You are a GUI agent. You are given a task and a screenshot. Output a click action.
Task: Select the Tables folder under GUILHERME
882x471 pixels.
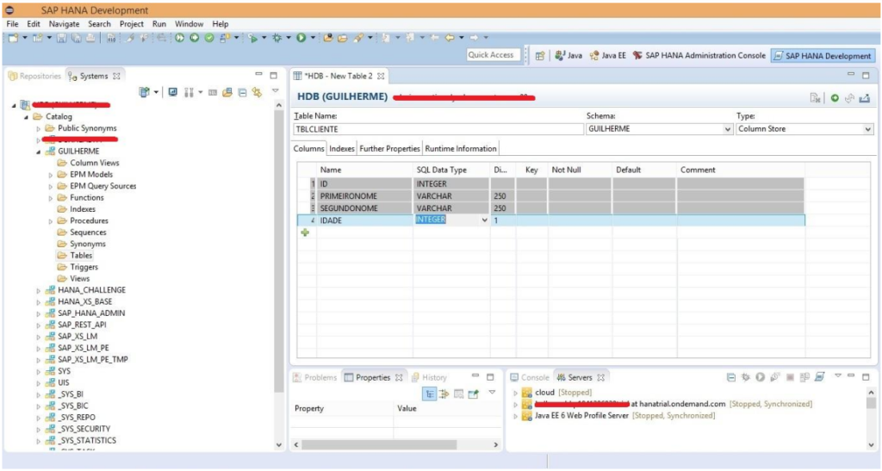click(81, 256)
